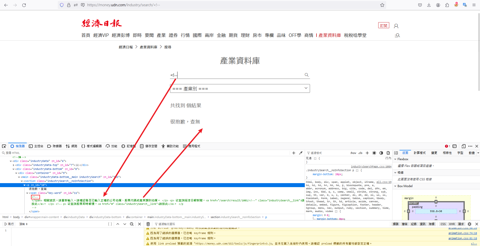Open the browser downloads panel
480x246 pixels.
[x=429, y=5]
